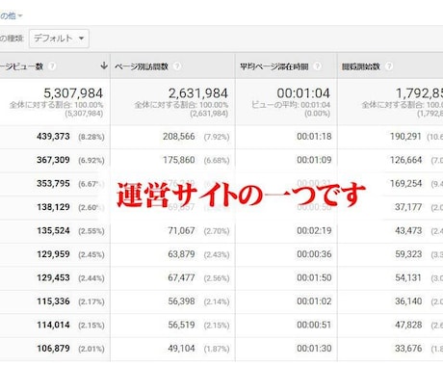443x366 pixels.
Task: Click the entrances cell 54,131
Action: pos(408,277)
